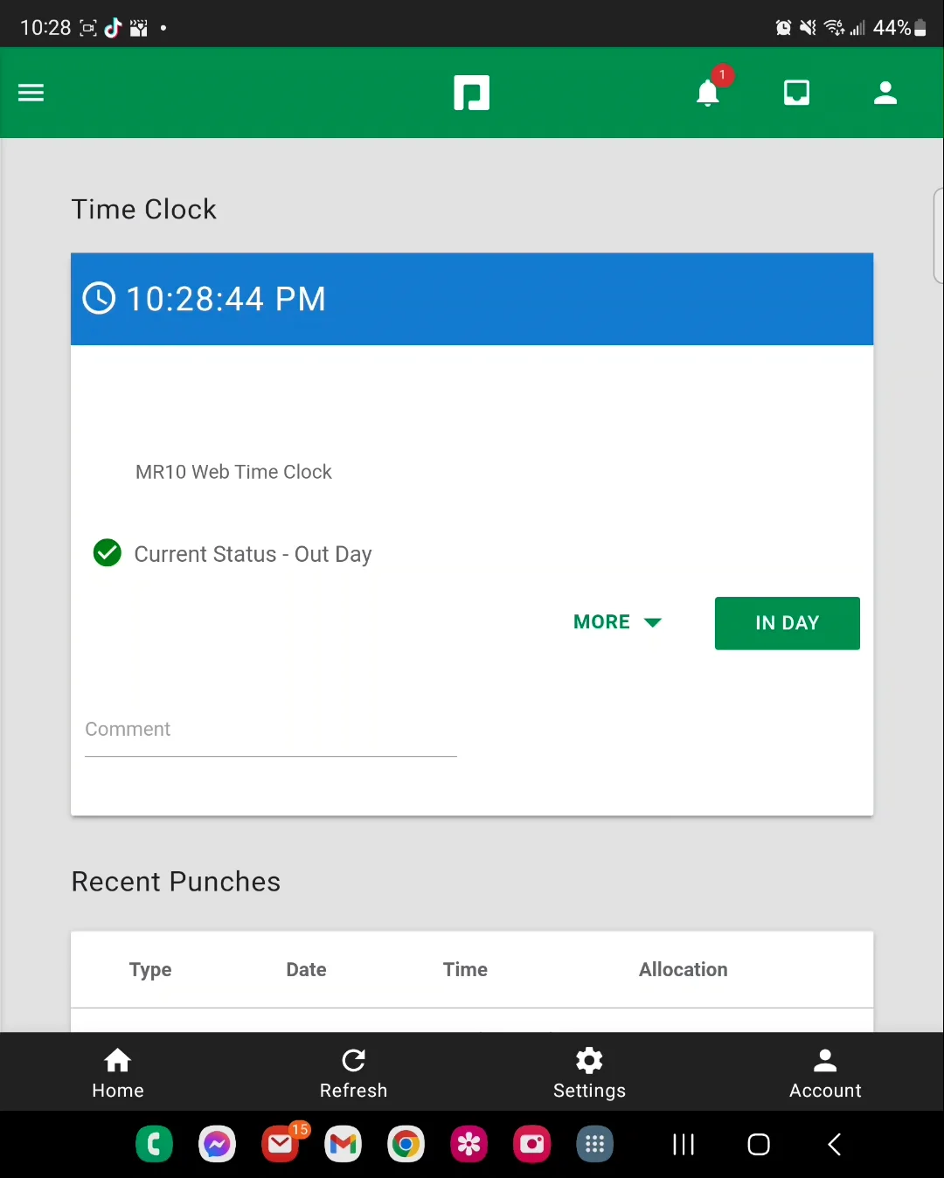This screenshot has width=944, height=1178.
Task: Open the red camera app in dock
Action: (531, 1144)
